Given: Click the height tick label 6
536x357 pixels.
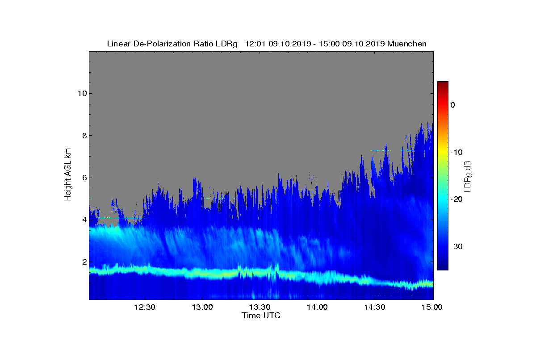Looking at the screenshot, I should [84, 178].
